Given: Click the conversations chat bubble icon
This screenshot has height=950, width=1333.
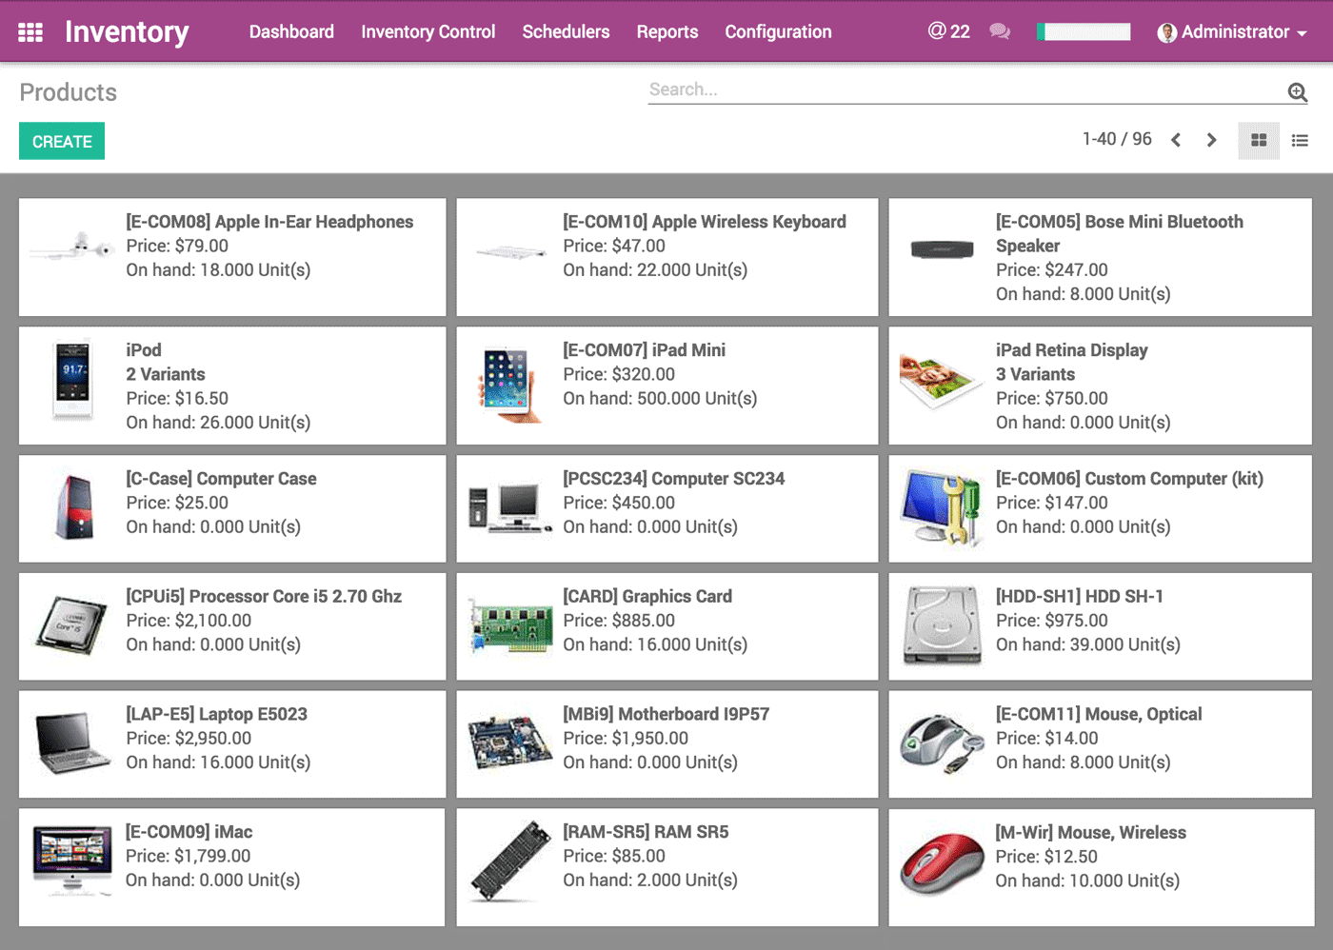Looking at the screenshot, I should click(x=999, y=31).
